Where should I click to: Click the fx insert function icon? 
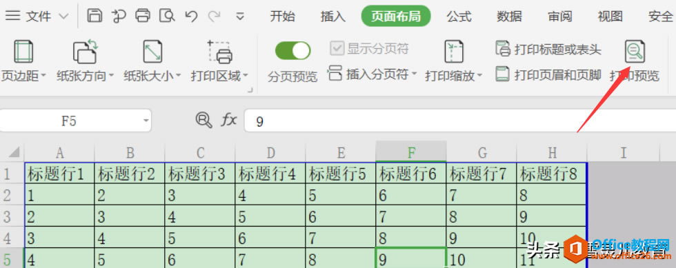coord(229,120)
